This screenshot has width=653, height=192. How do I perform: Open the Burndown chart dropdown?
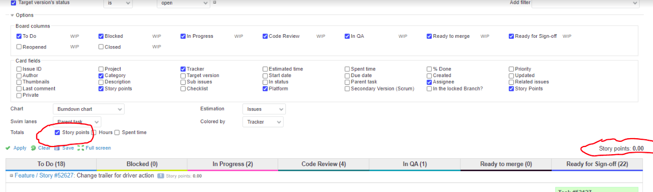88,109
